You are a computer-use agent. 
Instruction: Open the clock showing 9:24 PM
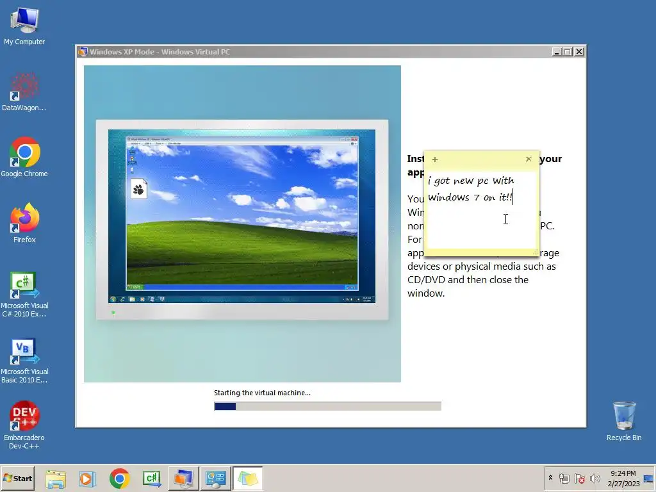(623, 478)
